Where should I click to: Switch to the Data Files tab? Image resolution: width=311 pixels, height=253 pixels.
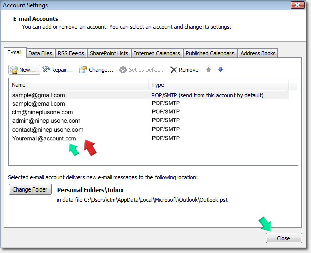(40, 53)
